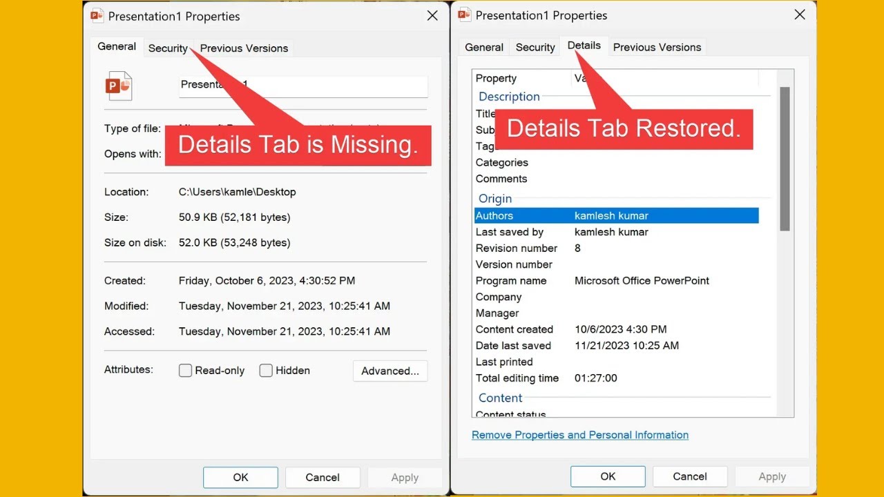Click the PowerPoint title bar icon of the left Properties window
This screenshot has width=884, height=497.
coord(97,16)
